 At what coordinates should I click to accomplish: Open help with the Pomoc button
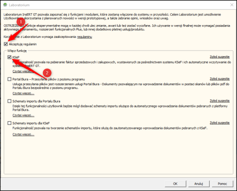click(x=222, y=184)
